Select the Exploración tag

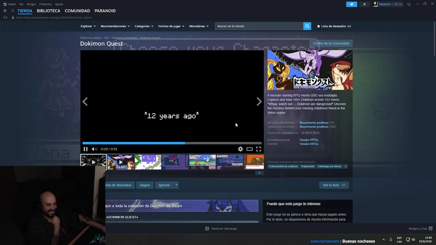[x=308, y=166]
